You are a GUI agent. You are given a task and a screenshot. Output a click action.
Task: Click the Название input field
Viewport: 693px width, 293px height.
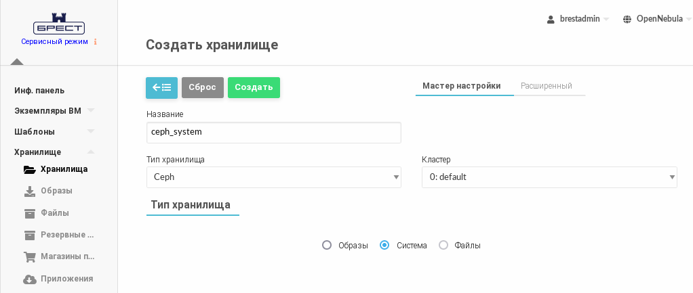(273, 133)
